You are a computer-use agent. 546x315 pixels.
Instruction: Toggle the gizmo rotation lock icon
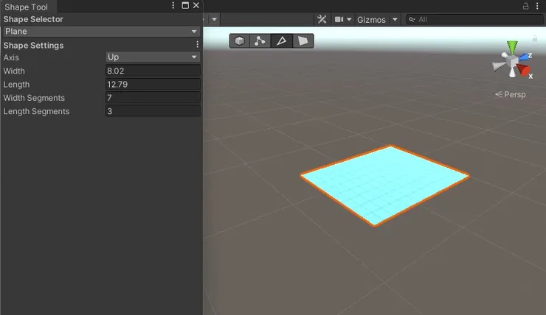(535, 38)
